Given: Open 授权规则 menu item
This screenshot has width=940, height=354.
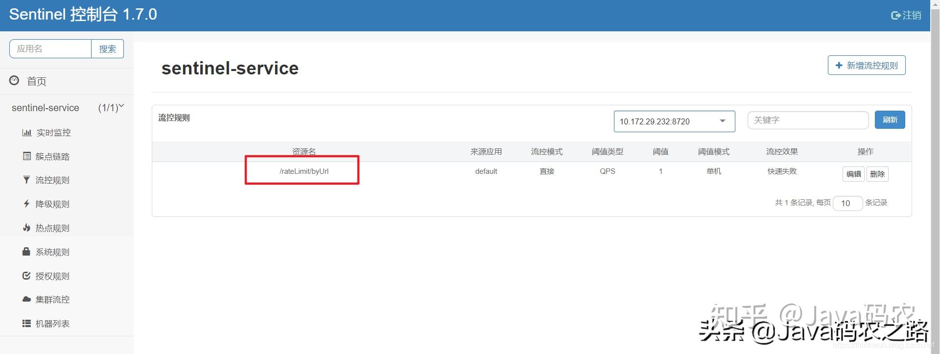Looking at the screenshot, I should (x=52, y=276).
